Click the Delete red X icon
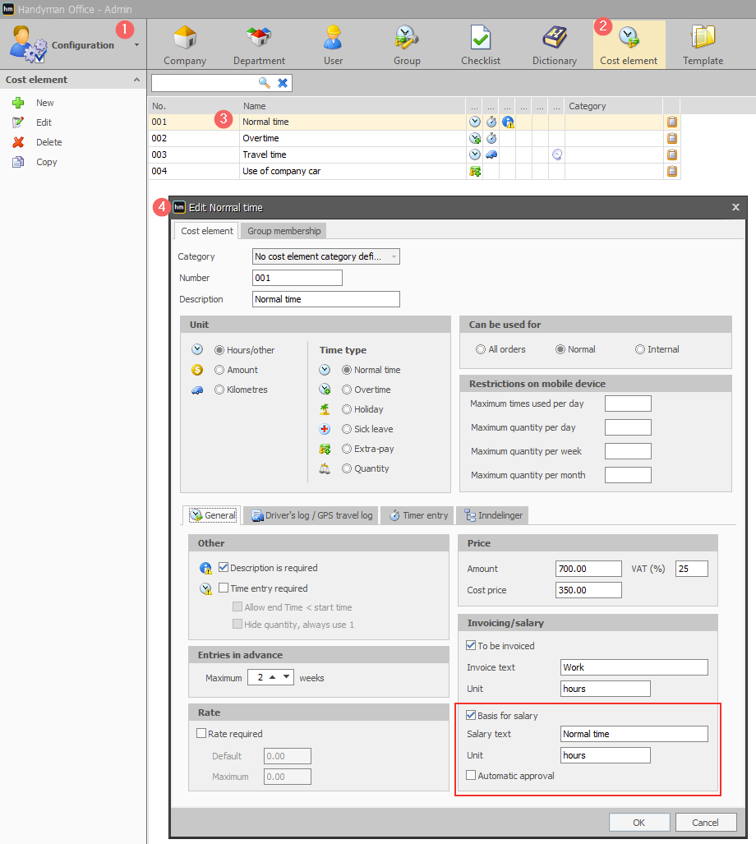756x844 pixels. [x=18, y=142]
